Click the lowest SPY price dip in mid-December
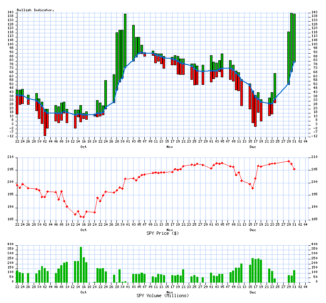The image size is (326, 303). tap(253, 188)
